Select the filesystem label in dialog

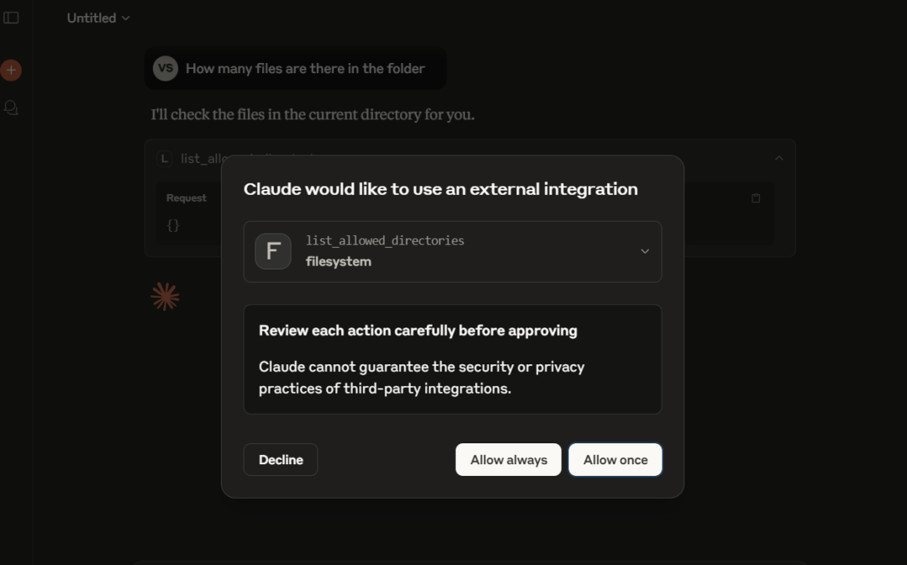tap(338, 262)
